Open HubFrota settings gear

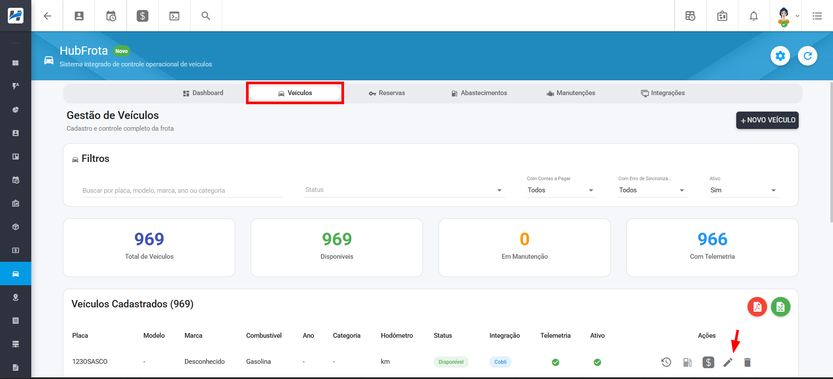[x=780, y=56]
